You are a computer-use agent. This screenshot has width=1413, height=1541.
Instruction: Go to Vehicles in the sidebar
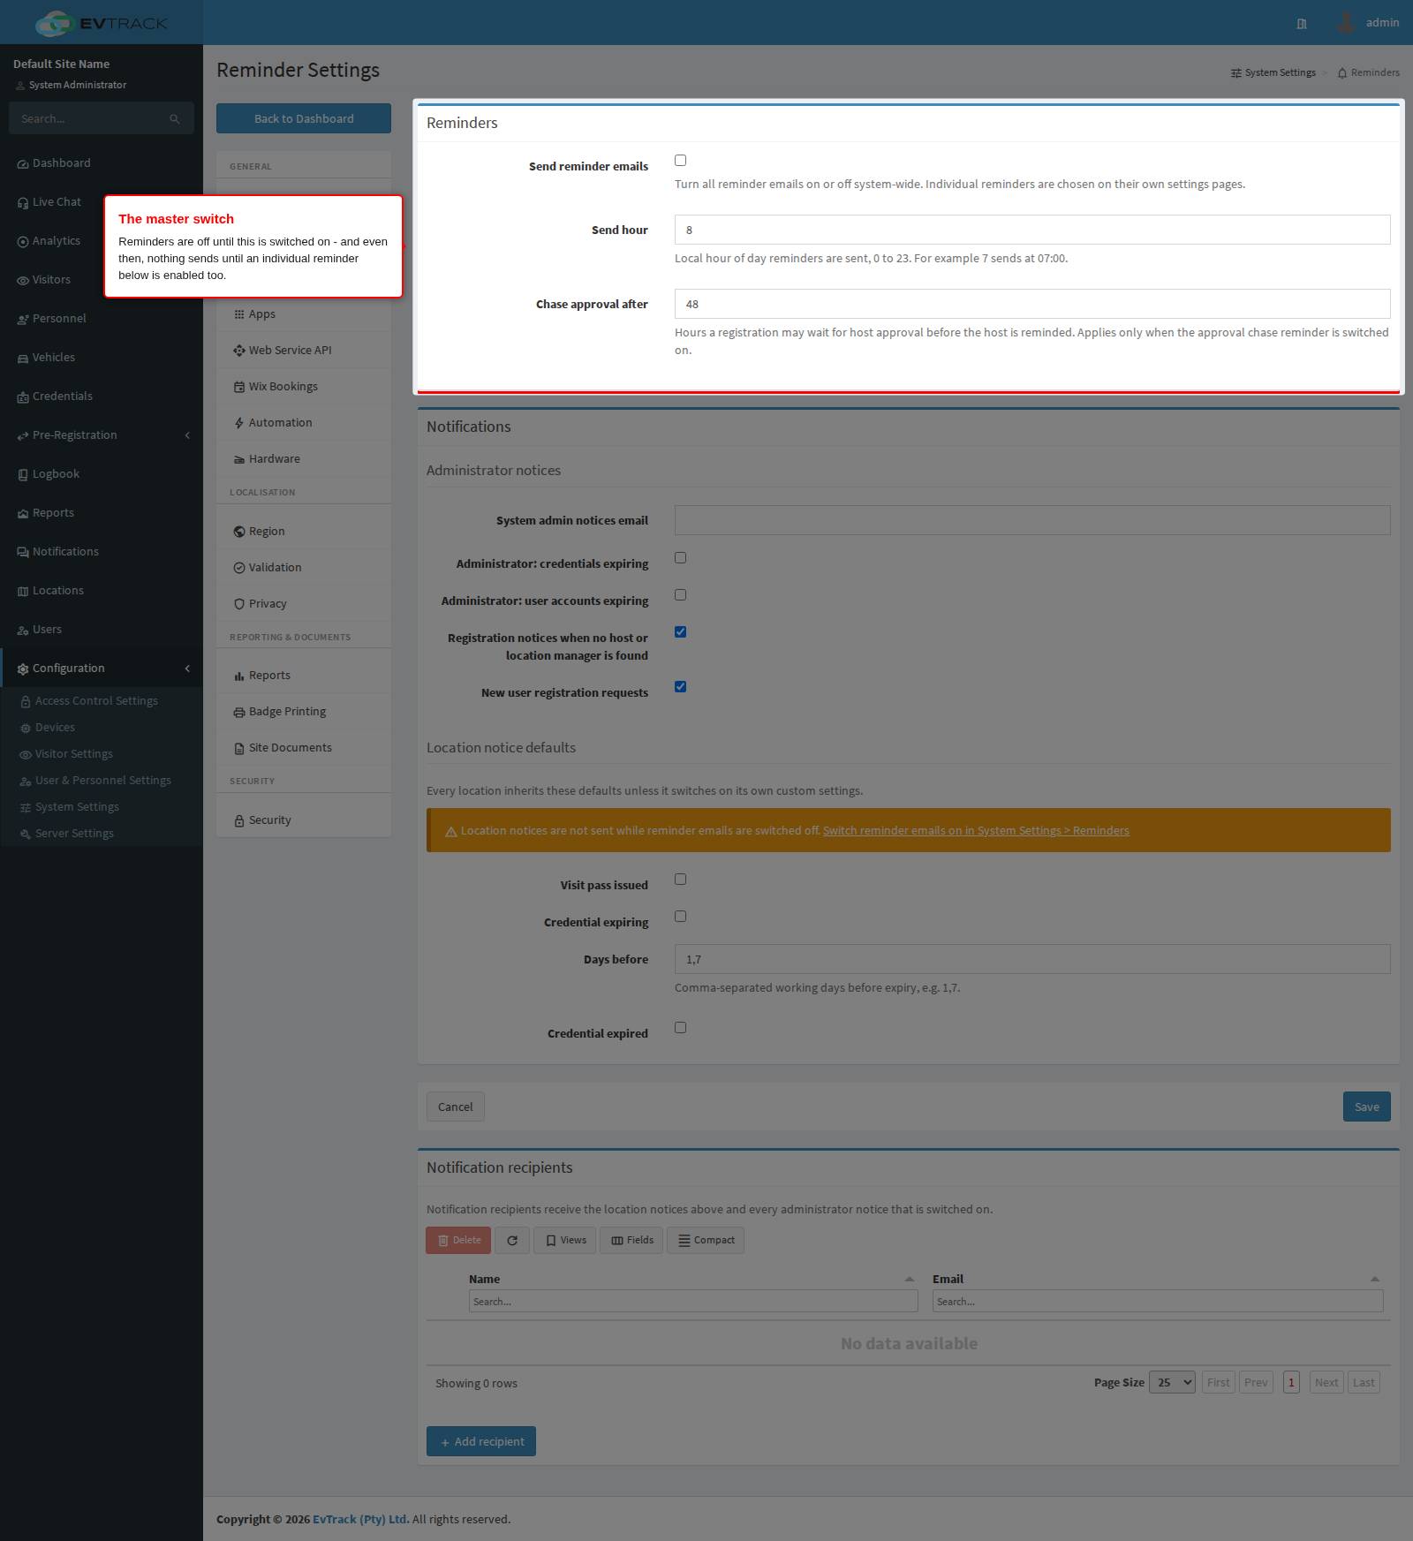[102, 358]
